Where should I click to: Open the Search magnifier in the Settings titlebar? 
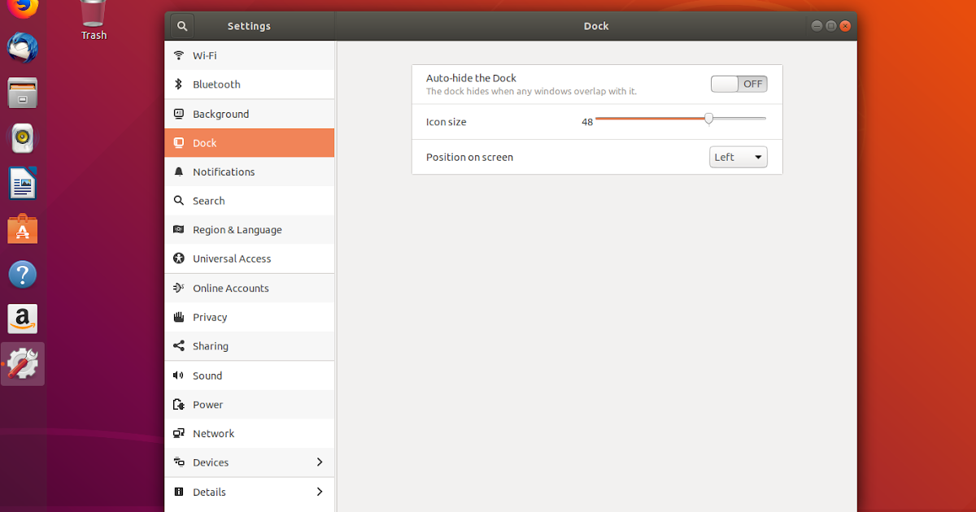click(181, 25)
